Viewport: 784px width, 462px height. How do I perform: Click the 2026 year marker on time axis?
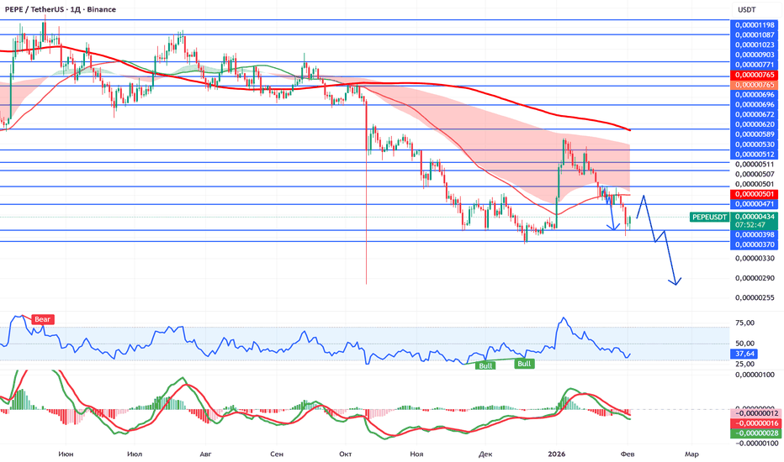(x=557, y=454)
